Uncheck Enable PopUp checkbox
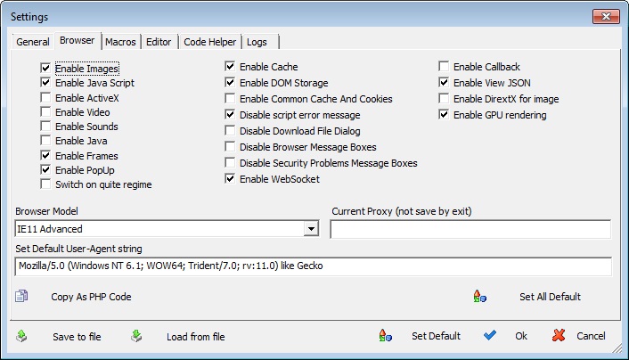The width and height of the screenshot is (629, 360). tap(45, 170)
